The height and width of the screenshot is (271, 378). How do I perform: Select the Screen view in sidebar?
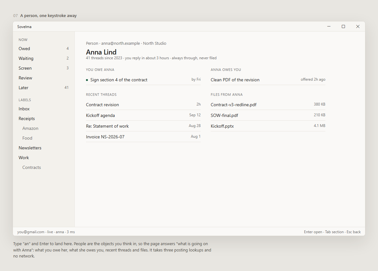tap(43, 68)
